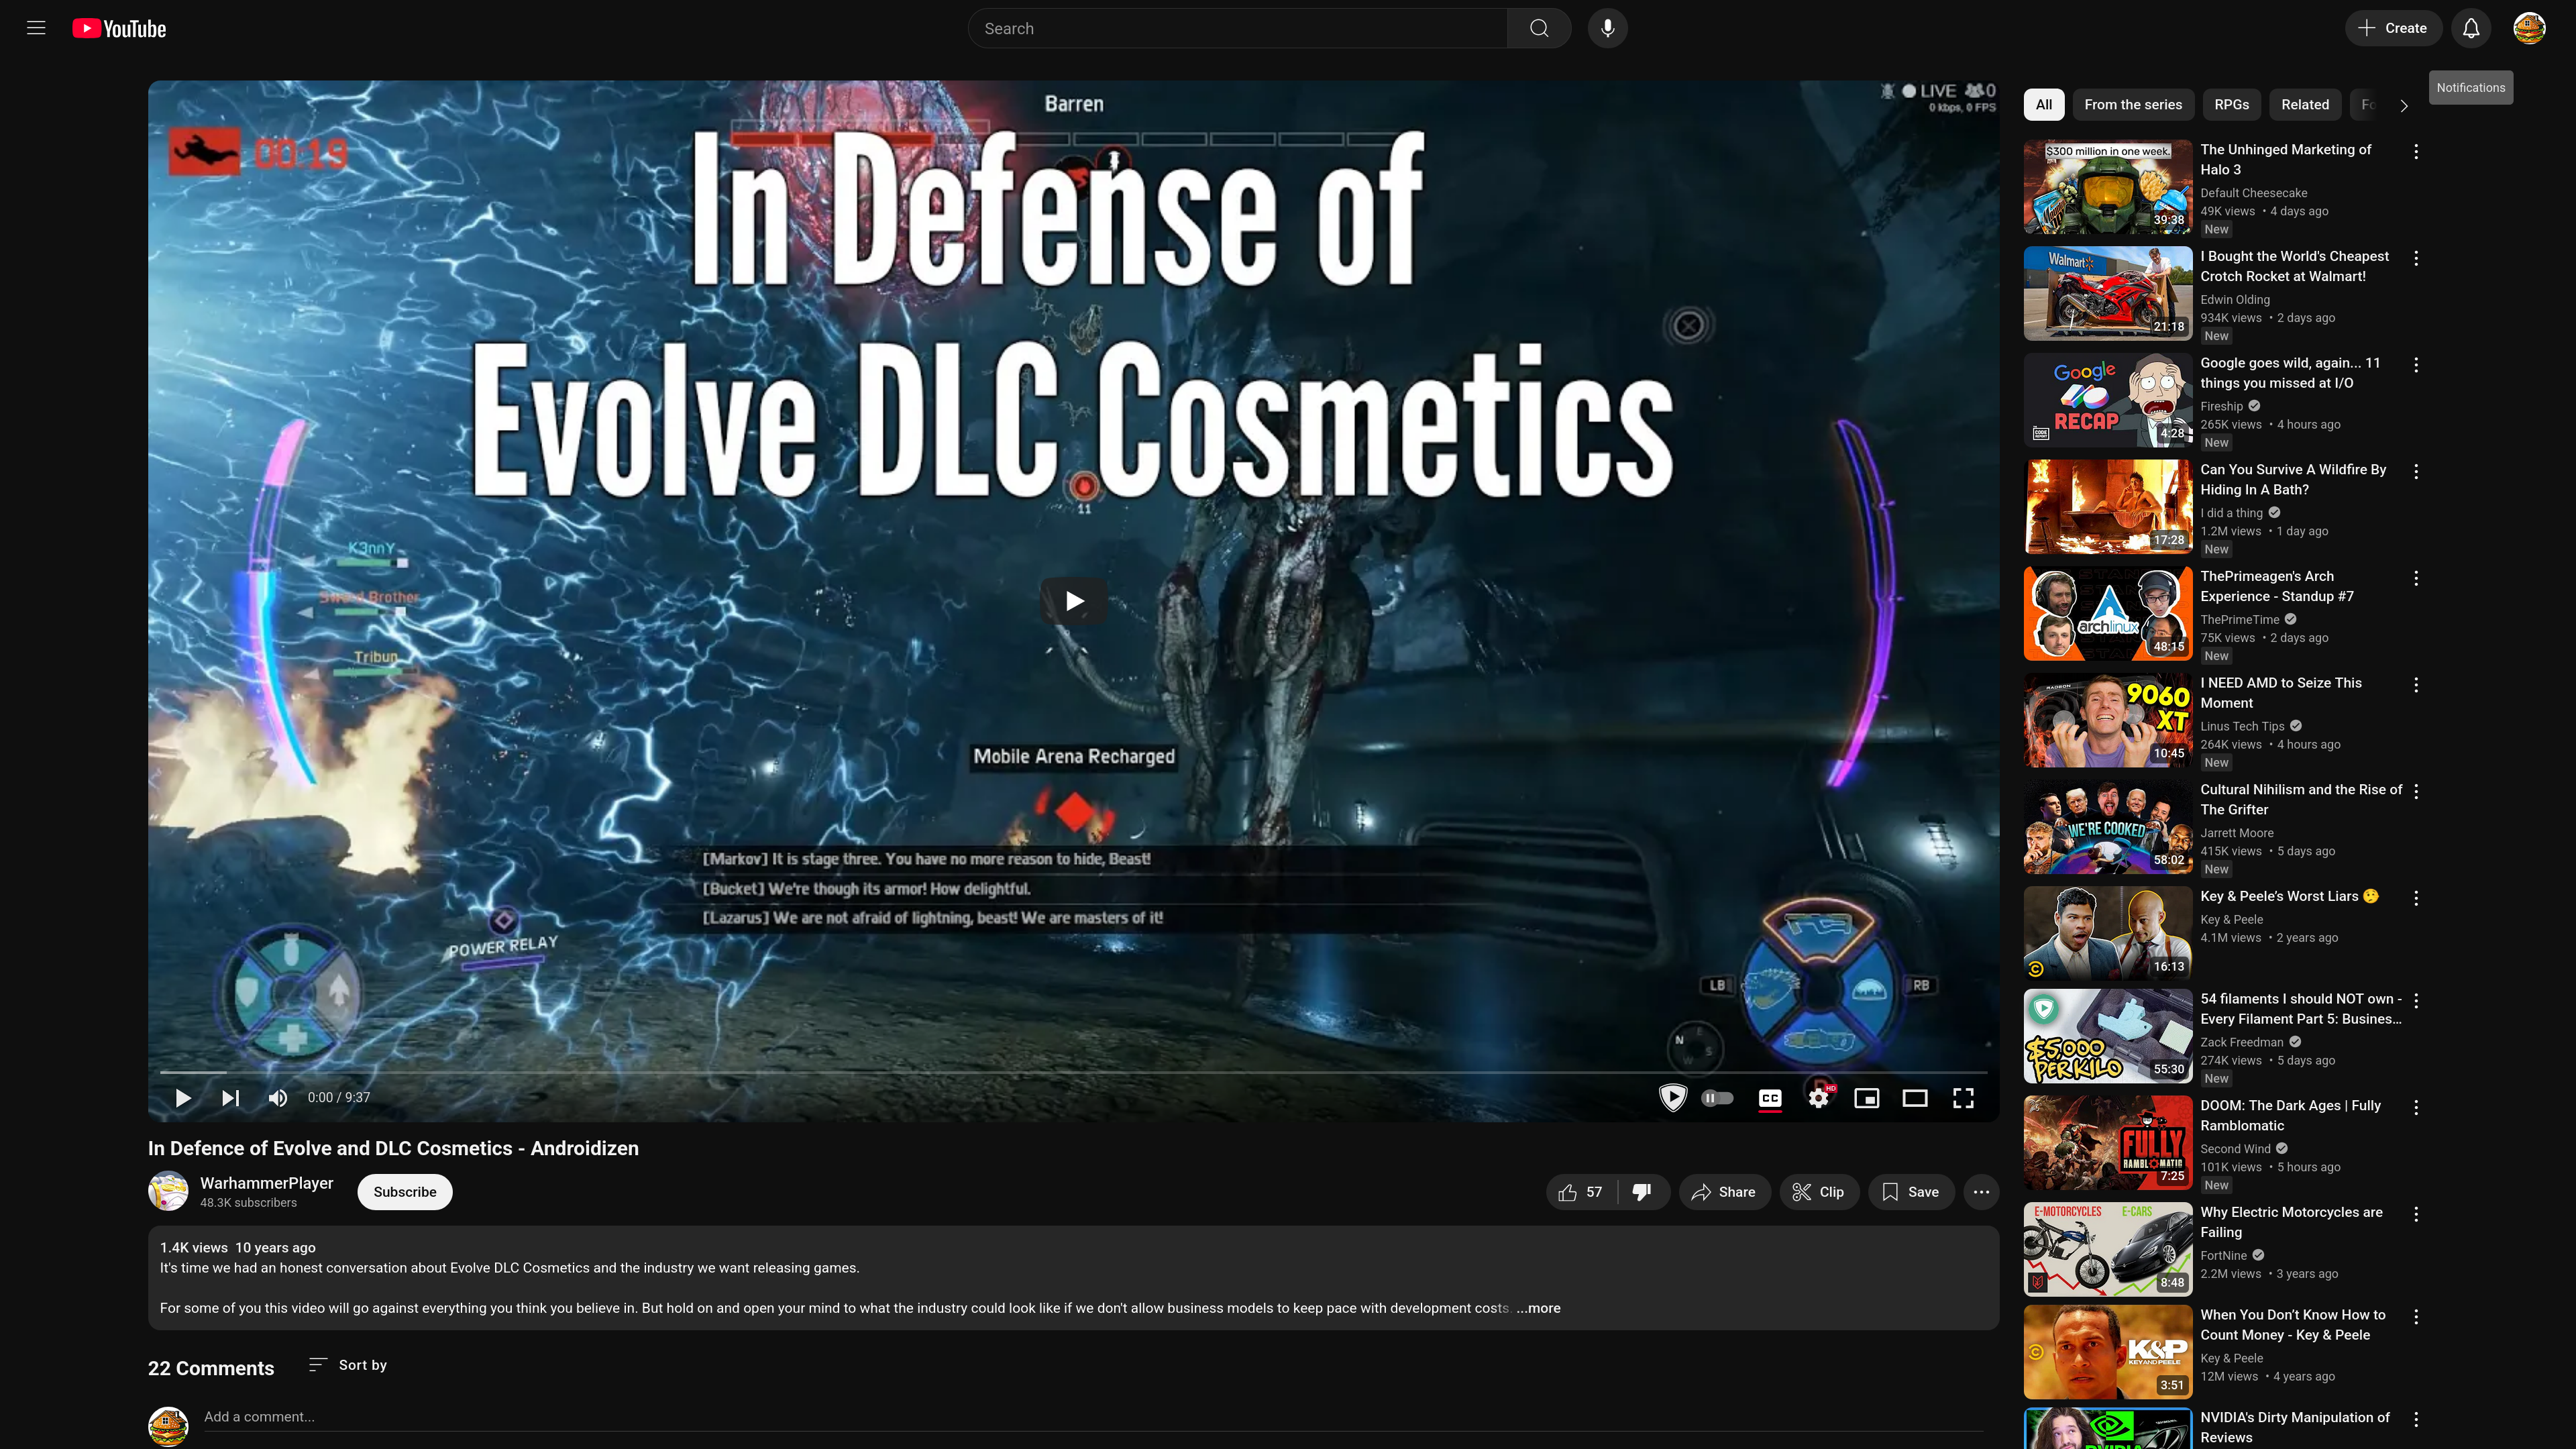
Task: Open options for Key & Peele's Worst Liars
Action: tap(2416, 898)
